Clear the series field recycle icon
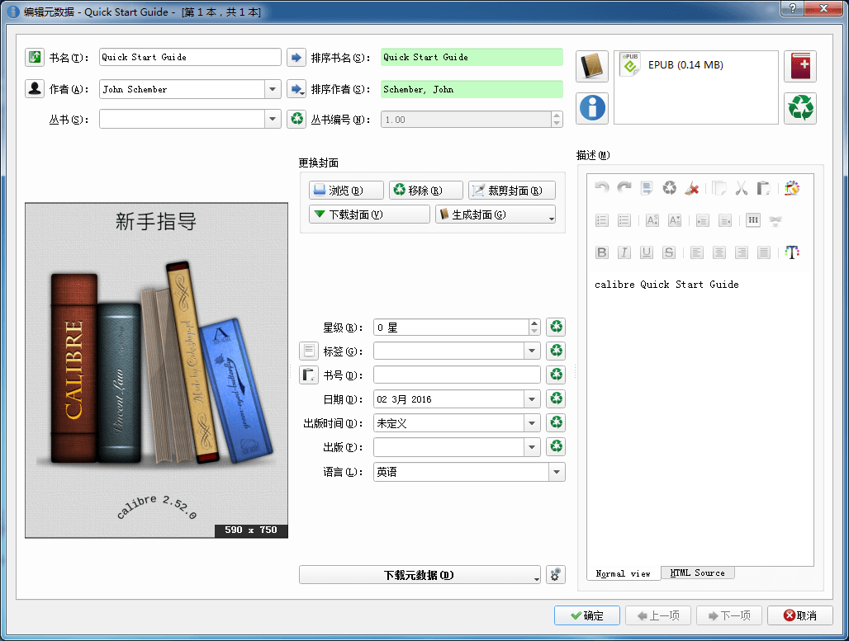 click(x=296, y=119)
